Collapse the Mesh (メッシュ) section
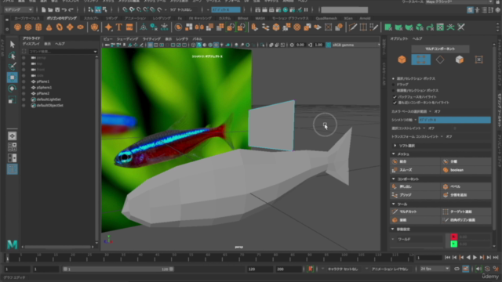The height and width of the screenshot is (282, 502). pos(394,154)
